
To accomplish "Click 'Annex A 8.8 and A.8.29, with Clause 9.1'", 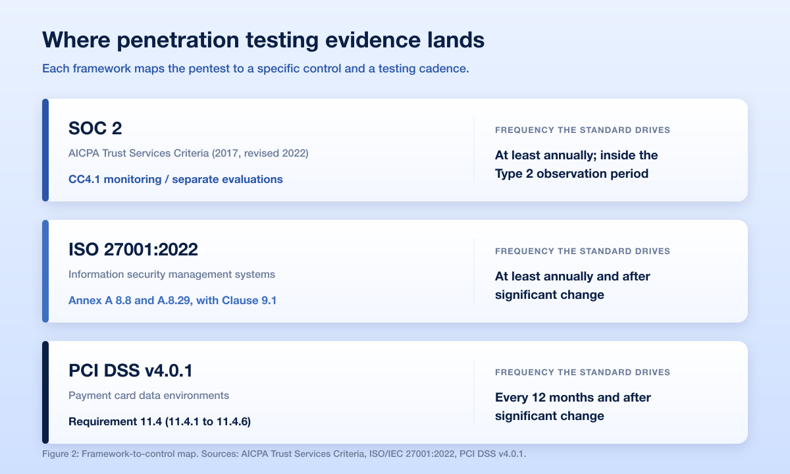I will pyautogui.click(x=172, y=300).
